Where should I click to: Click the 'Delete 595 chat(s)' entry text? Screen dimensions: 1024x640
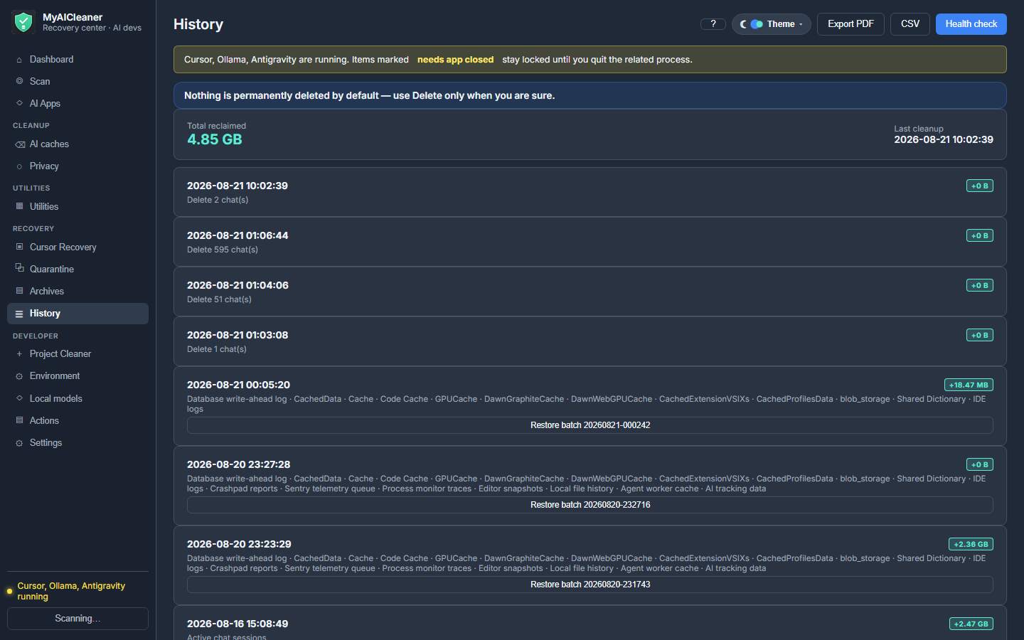pos(223,250)
